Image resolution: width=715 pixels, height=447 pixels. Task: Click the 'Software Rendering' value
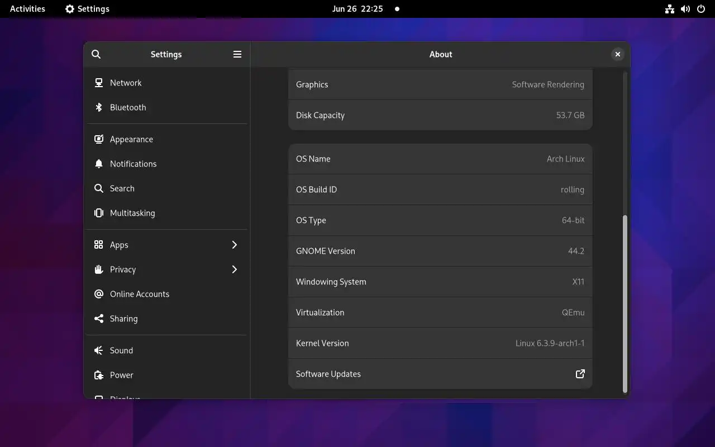tap(548, 84)
